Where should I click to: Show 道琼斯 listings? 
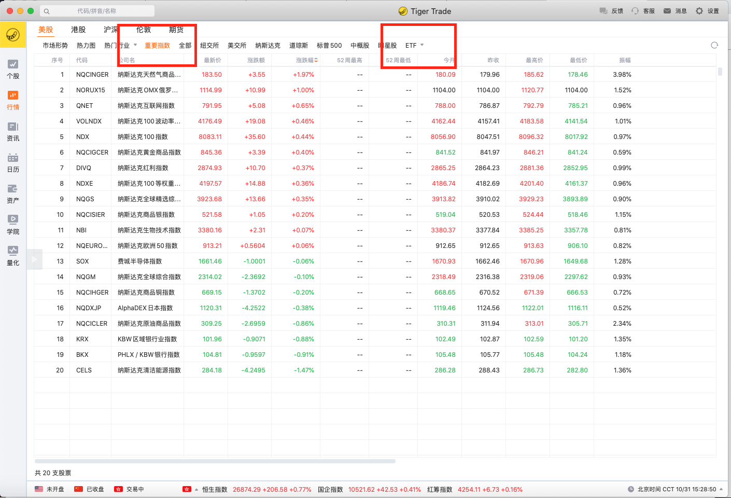tap(299, 46)
